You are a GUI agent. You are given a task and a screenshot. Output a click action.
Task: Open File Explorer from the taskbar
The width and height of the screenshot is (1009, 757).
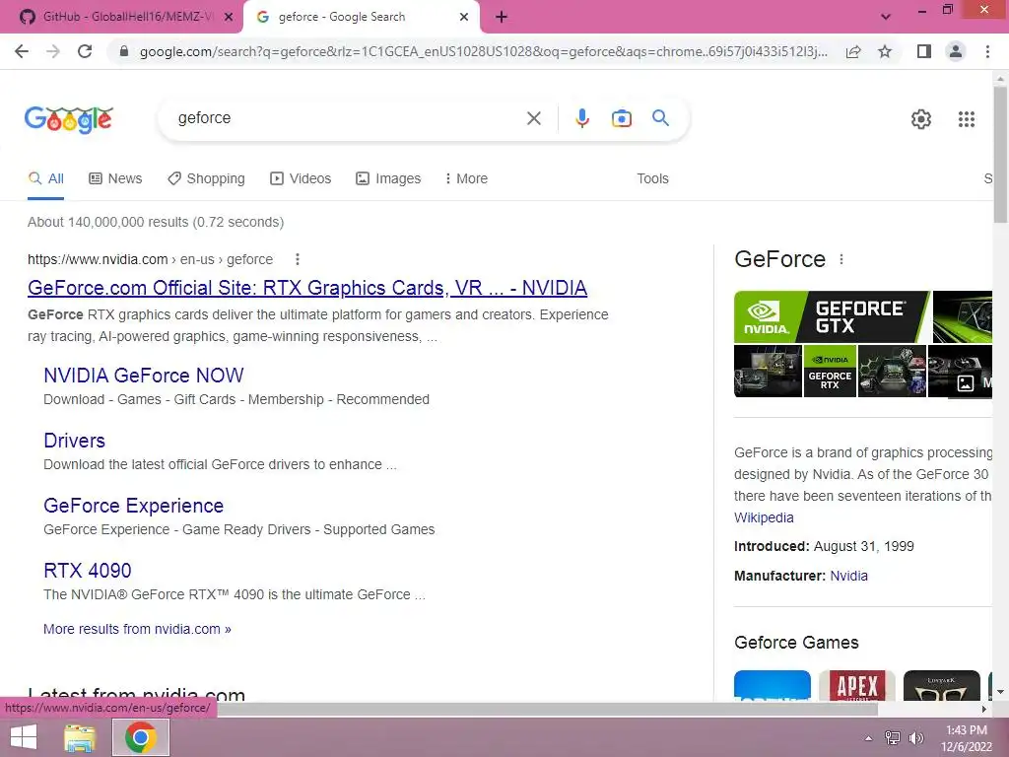(x=80, y=737)
